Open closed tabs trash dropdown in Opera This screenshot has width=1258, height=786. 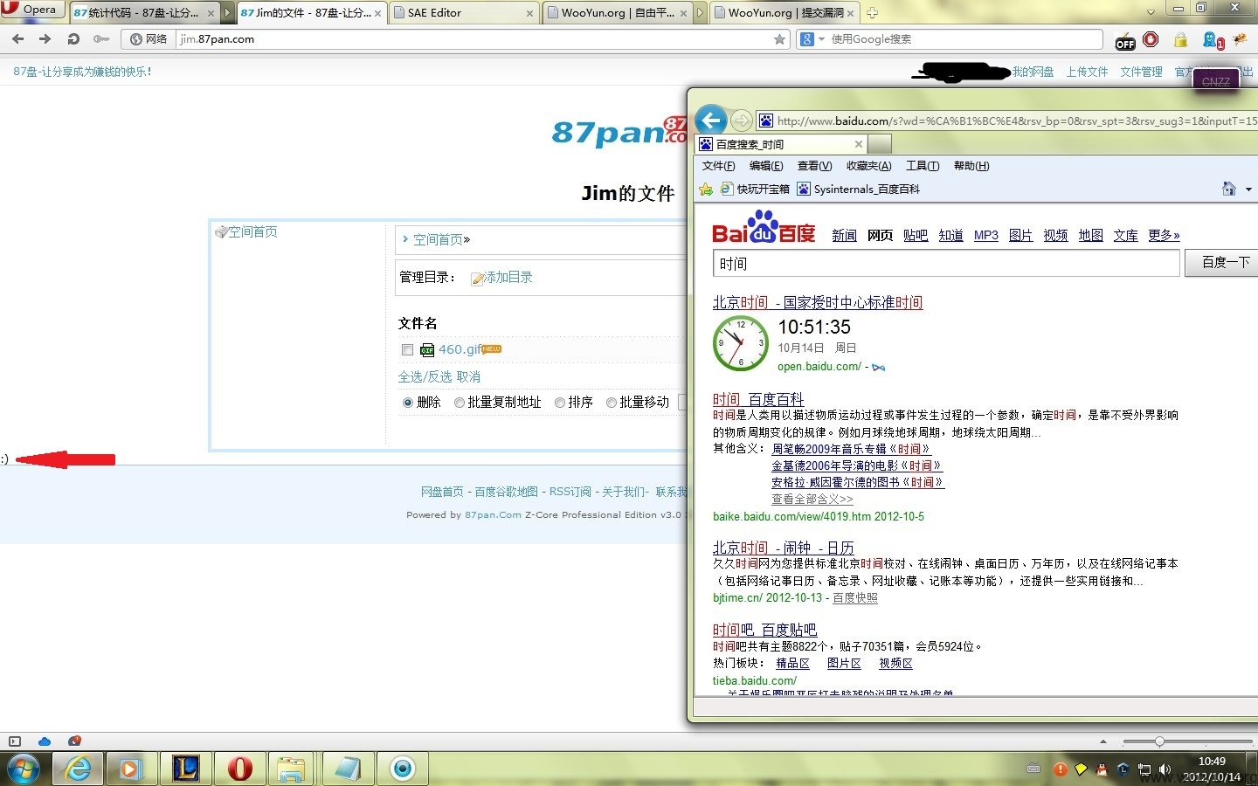point(1151,11)
